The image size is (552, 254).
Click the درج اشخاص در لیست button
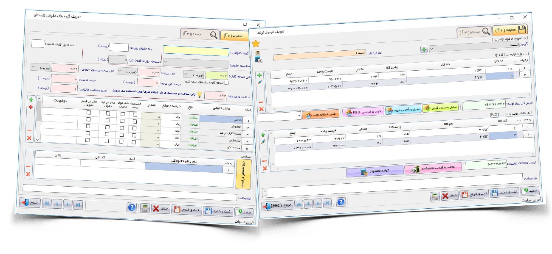click(242, 174)
